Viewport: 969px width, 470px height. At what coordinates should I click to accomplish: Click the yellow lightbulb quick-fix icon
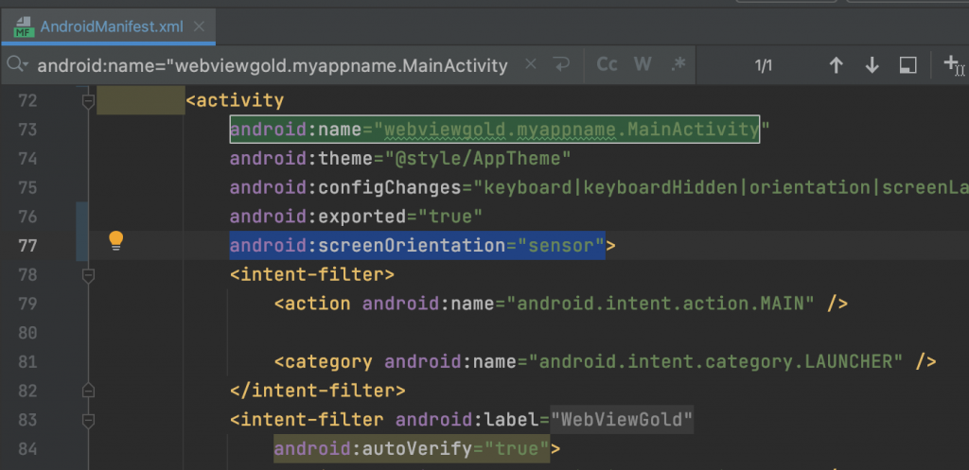coord(115,241)
